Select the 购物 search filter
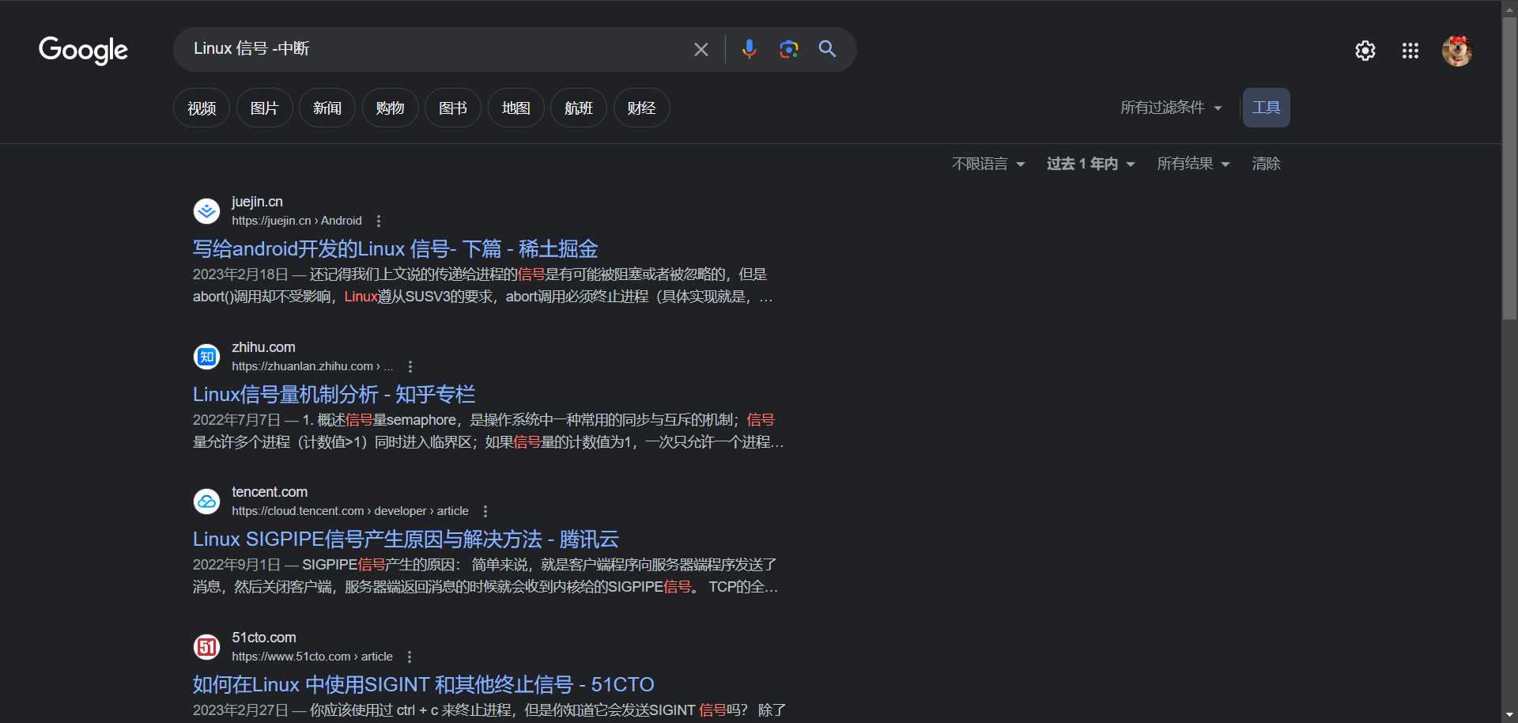1518x723 pixels. (391, 108)
